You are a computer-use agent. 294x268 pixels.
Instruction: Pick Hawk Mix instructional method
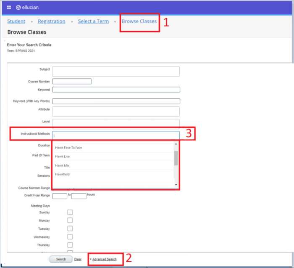[x=62, y=165]
